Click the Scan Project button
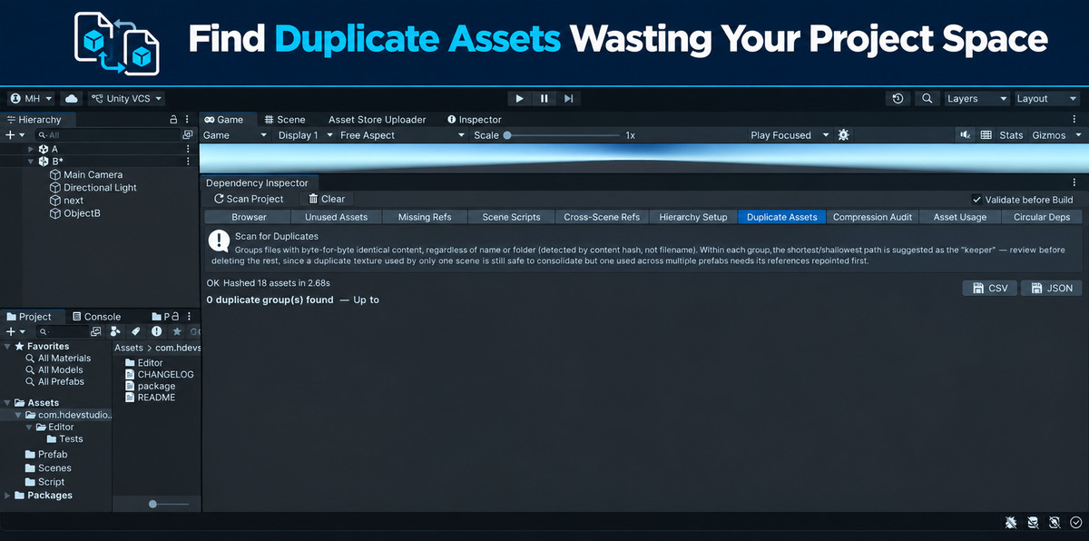Screen dimensions: 1089x541 tap(249, 199)
